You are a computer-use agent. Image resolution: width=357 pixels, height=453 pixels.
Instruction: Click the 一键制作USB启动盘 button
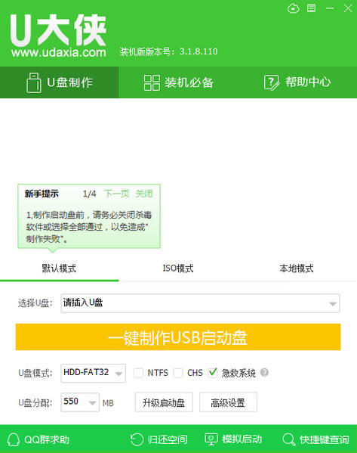click(x=178, y=337)
